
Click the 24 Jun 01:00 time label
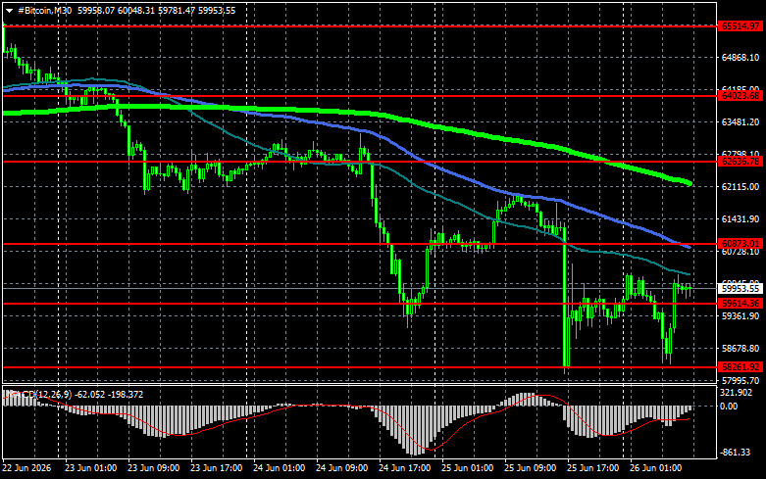click(x=279, y=468)
